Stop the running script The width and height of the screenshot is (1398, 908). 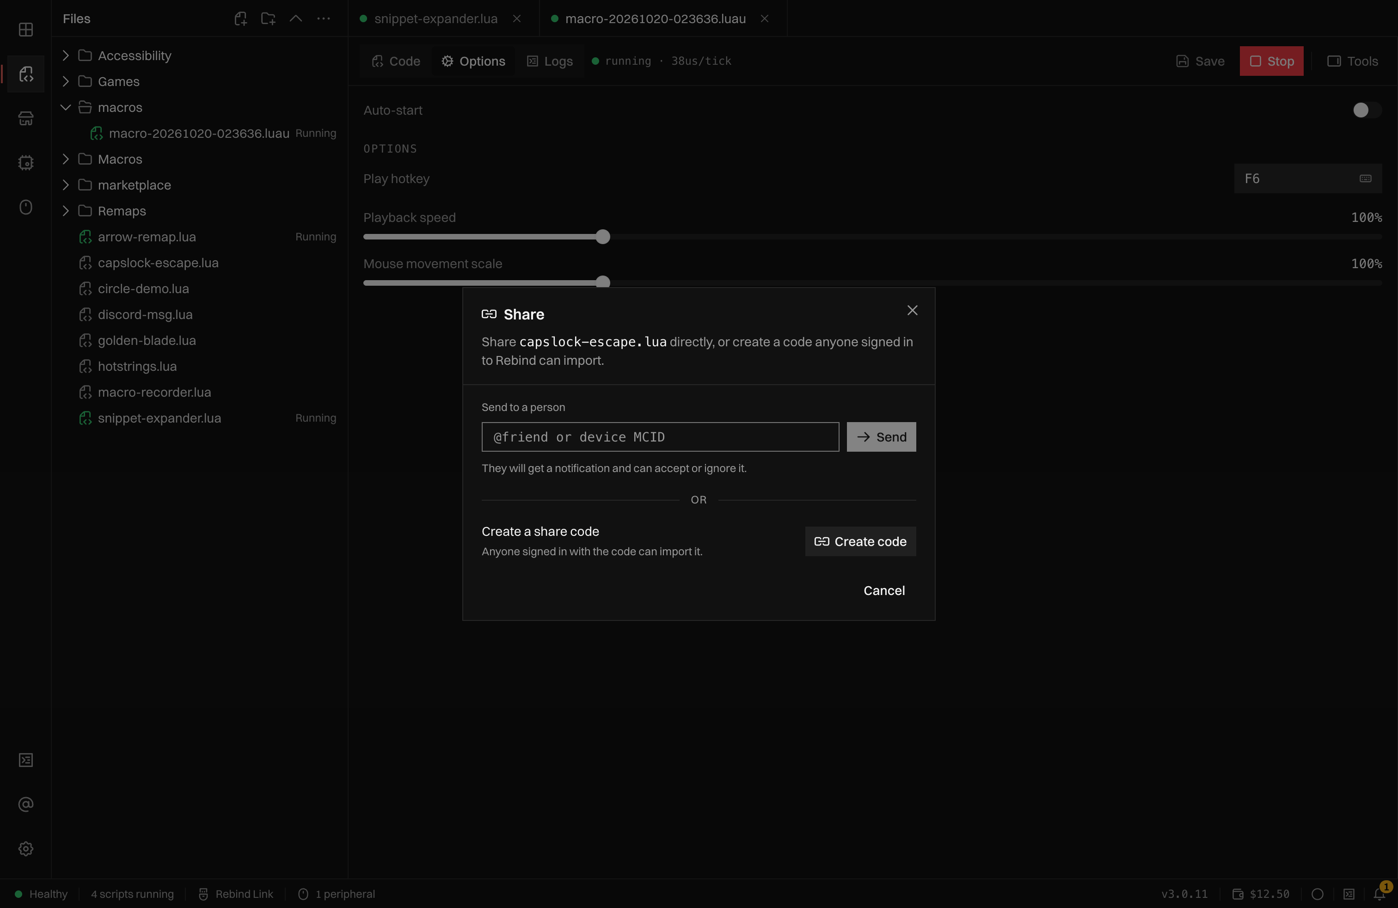point(1272,61)
